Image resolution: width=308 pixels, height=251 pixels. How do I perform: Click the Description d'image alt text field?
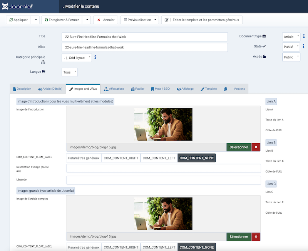click(163, 168)
